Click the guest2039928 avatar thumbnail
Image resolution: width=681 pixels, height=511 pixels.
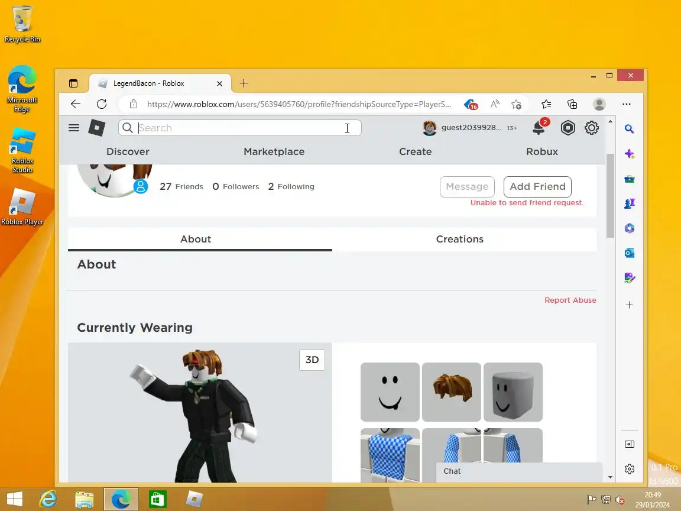[430, 128]
